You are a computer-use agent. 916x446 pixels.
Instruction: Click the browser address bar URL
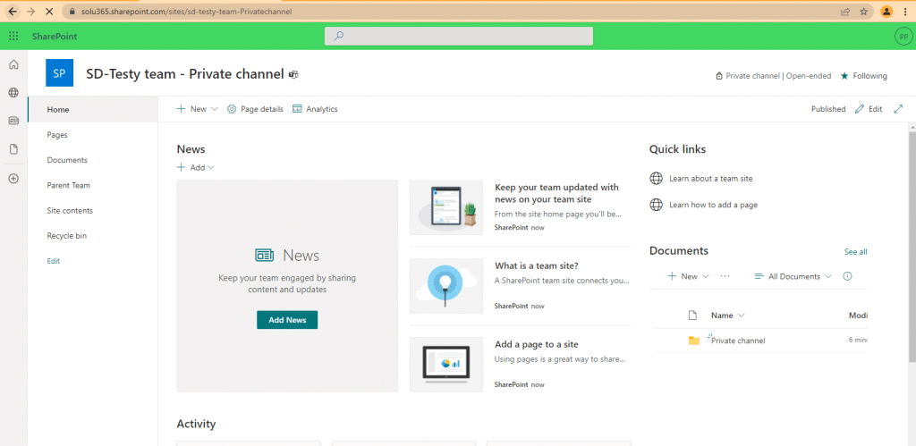(185, 11)
